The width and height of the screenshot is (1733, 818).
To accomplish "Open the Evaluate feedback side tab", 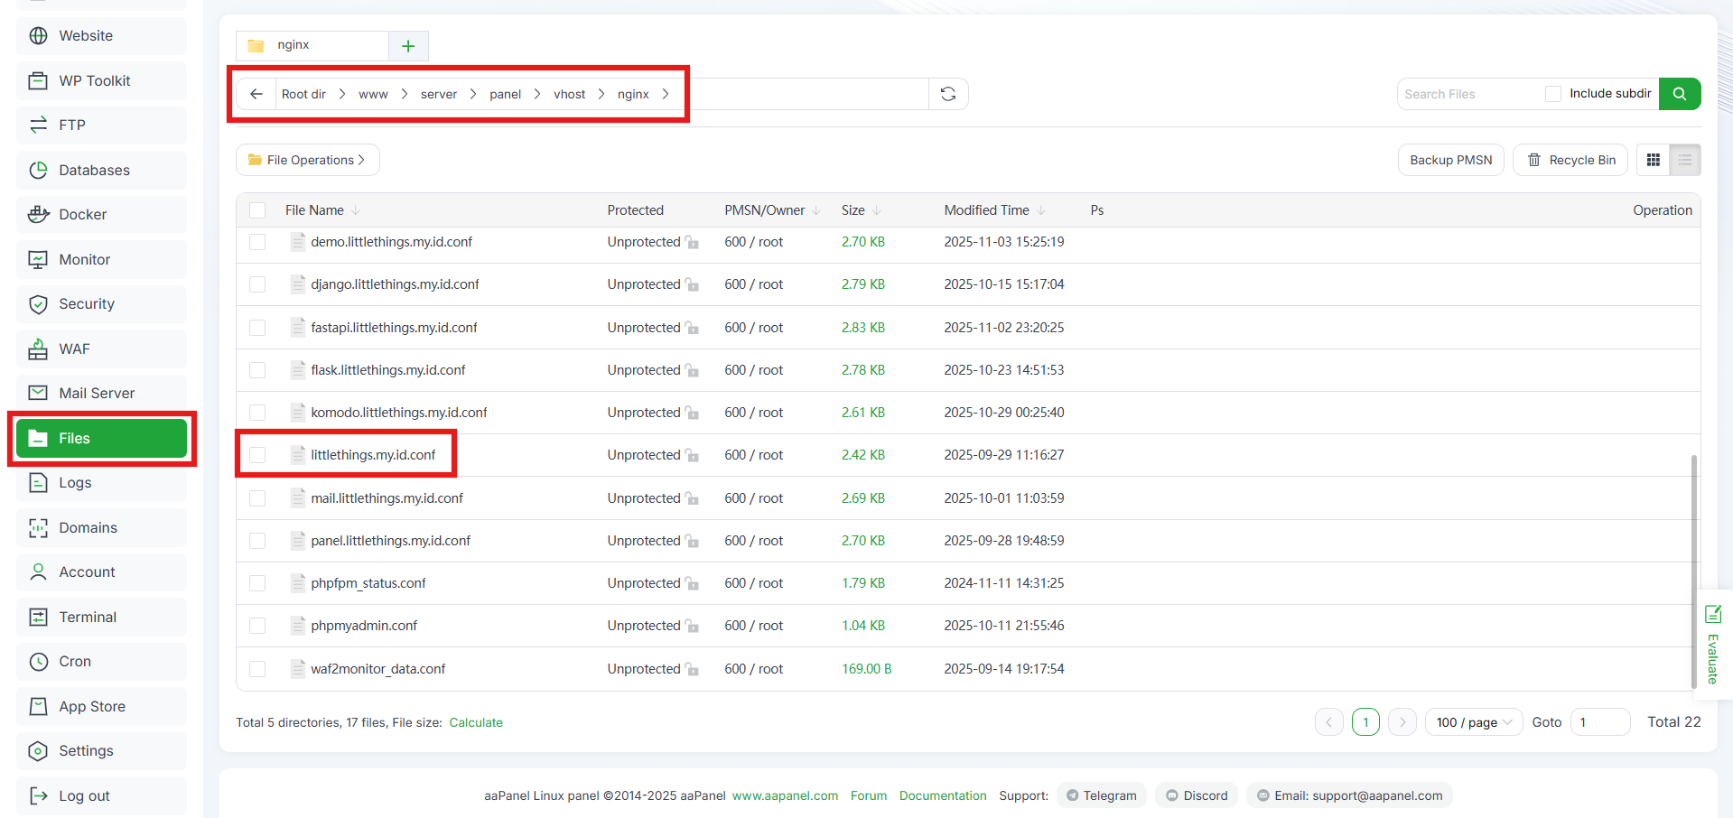I will tap(1713, 645).
